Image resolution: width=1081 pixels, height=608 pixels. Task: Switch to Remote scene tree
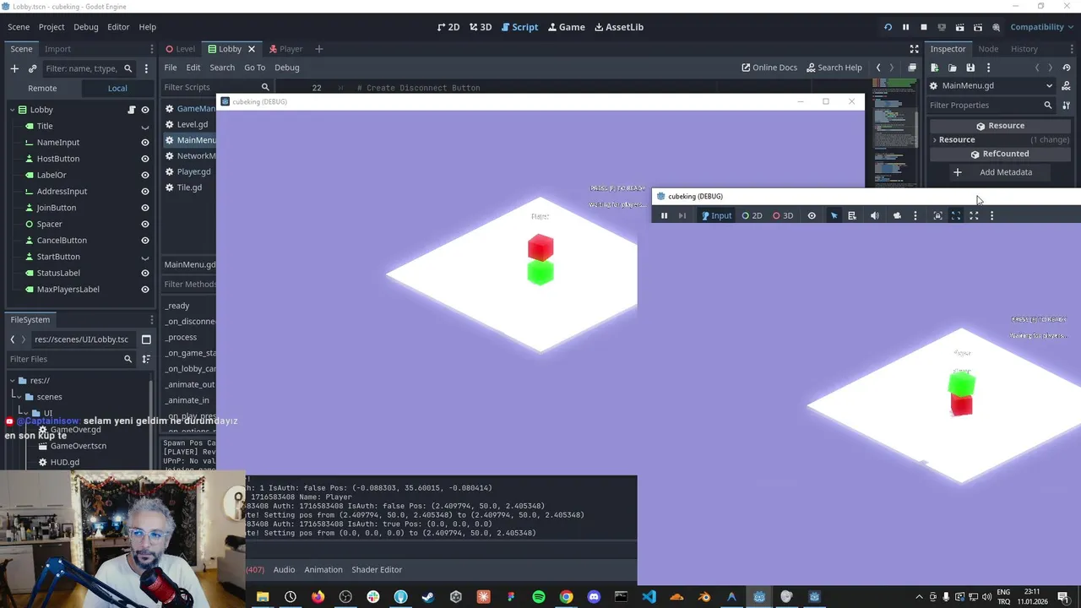pos(42,88)
